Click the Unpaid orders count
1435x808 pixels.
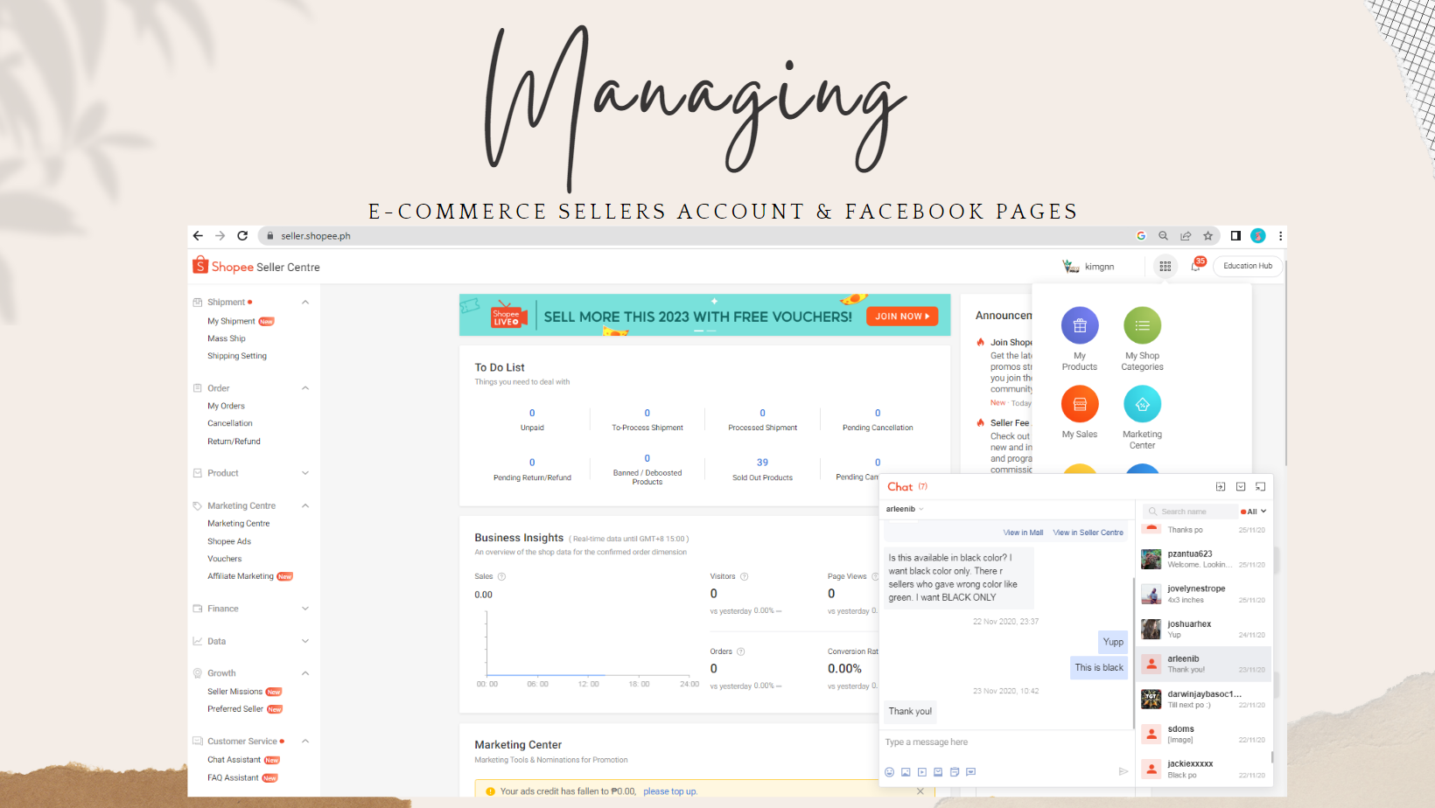[532, 413]
